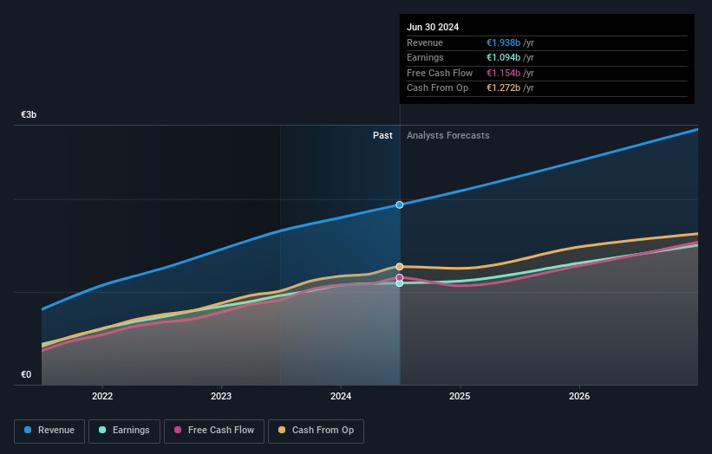Click the €1.154b free cash flow value
This screenshot has height=454, width=712.
(x=503, y=73)
